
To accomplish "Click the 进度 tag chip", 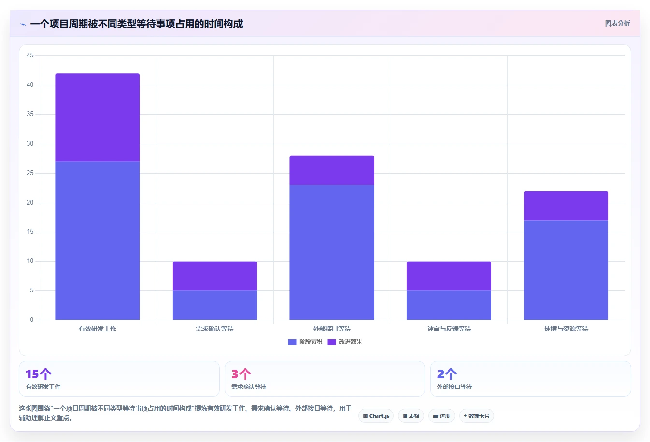I will [x=441, y=416].
